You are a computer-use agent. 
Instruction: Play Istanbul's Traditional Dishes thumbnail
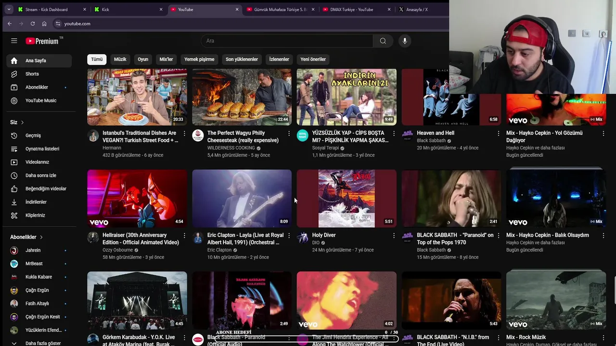137,97
